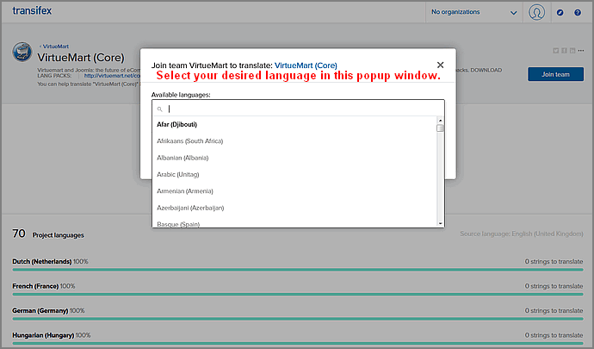Viewport: 594px width, 349px height.
Task: Click the French progress bar
Action: 298,295
